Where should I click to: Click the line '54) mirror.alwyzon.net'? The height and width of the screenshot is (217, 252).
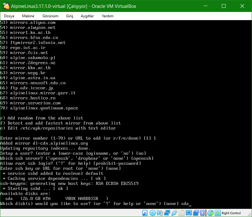click(x=28, y=27)
